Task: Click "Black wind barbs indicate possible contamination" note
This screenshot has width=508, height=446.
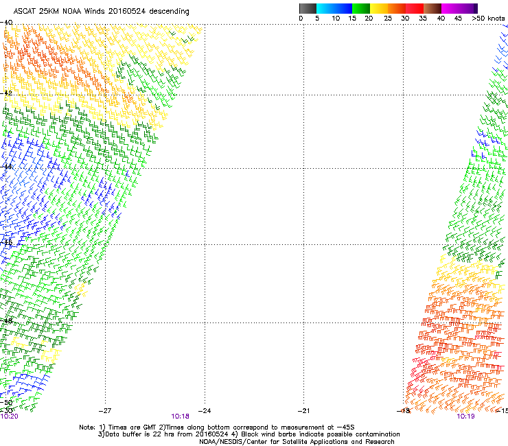Action: click(321, 434)
